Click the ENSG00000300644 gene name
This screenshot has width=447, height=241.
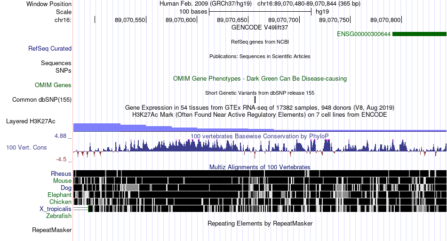[363, 34]
